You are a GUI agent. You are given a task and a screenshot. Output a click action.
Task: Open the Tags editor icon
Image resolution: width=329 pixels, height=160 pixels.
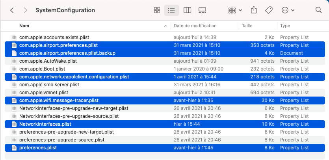click(x=269, y=10)
